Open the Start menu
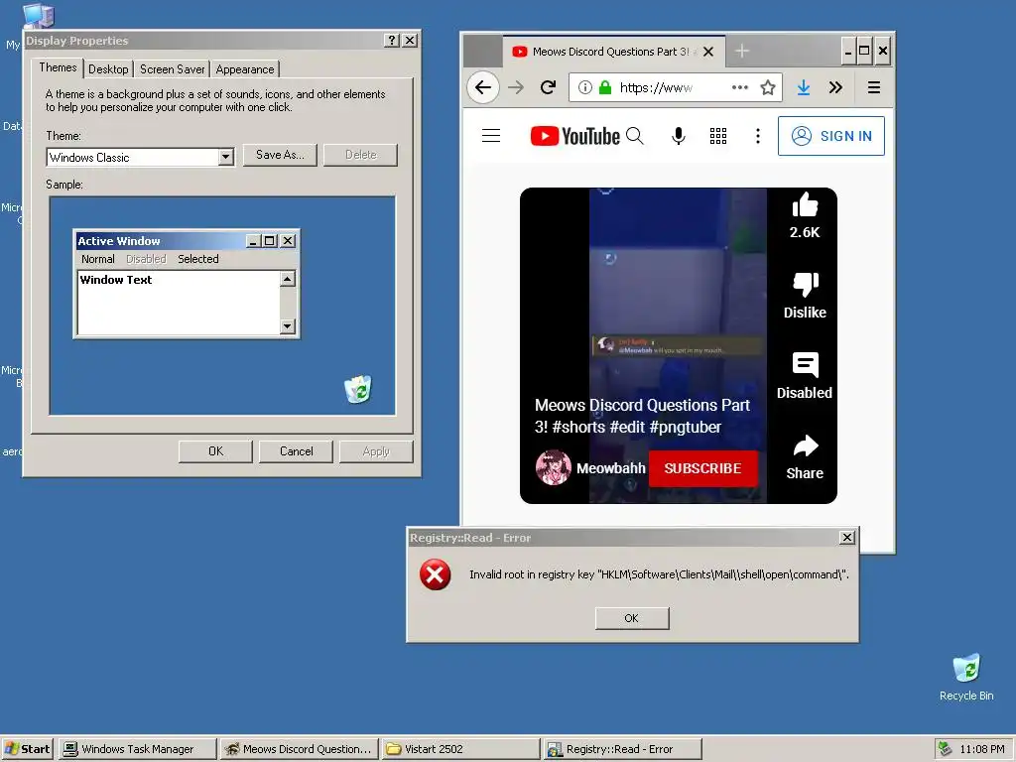The width and height of the screenshot is (1016, 762). tap(27, 749)
